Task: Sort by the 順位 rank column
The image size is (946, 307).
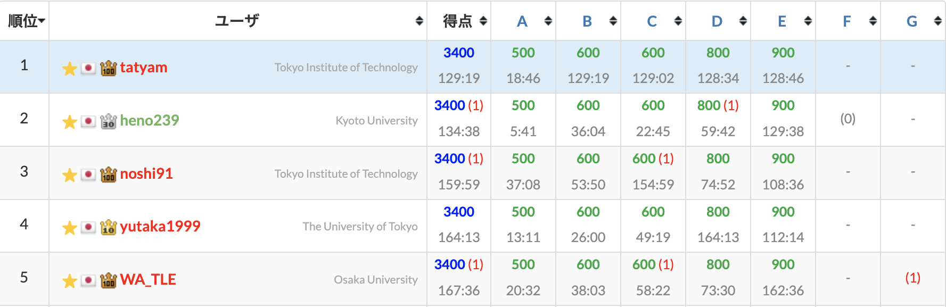Action: tap(26, 21)
